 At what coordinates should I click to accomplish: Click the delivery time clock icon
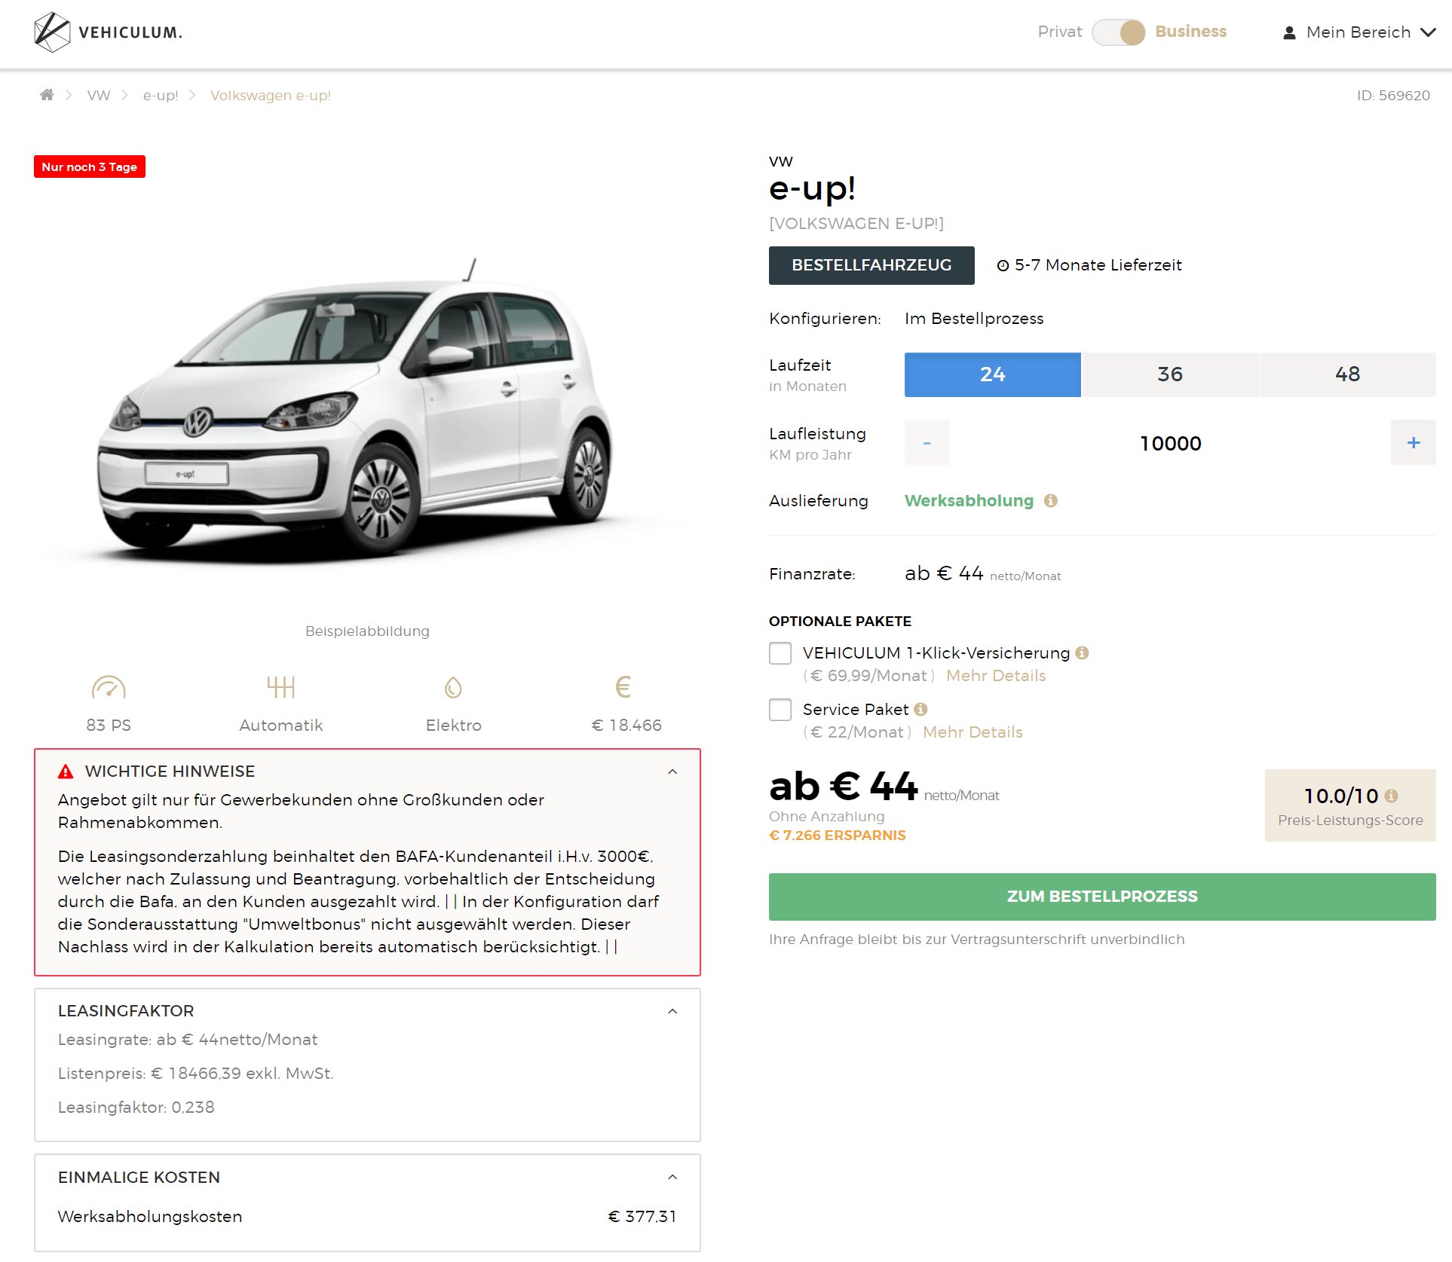tap(1003, 265)
